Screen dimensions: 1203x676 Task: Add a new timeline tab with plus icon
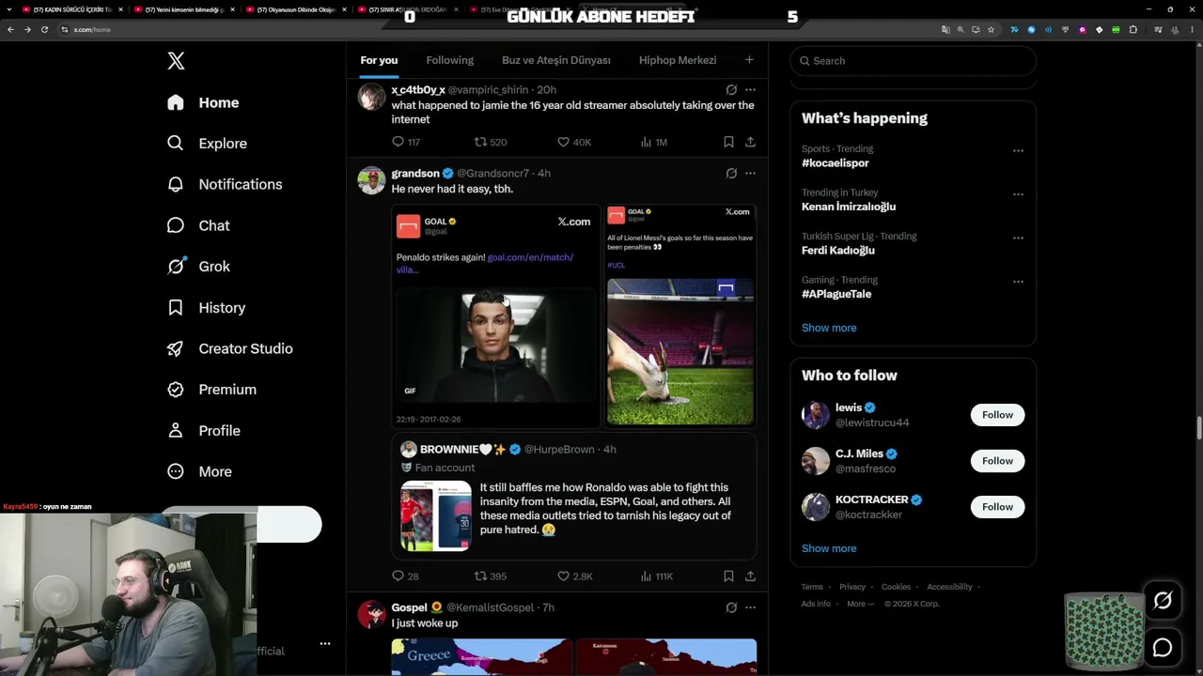pyautogui.click(x=749, y=60)
